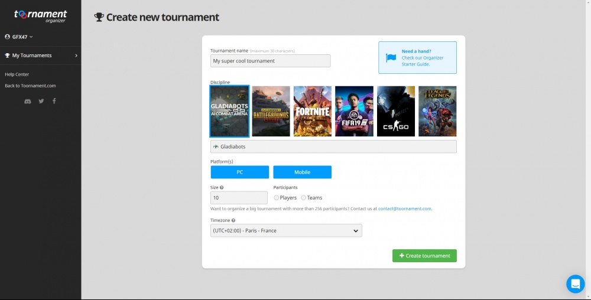Toggle the PC platform button
Image resolution: width=591 pixels, height=300 pixels.
(240, 172)
